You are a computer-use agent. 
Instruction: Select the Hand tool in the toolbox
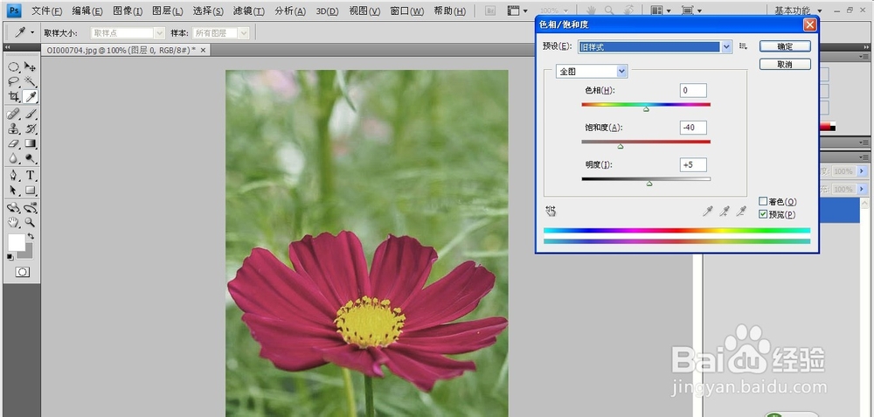(13, 222)
